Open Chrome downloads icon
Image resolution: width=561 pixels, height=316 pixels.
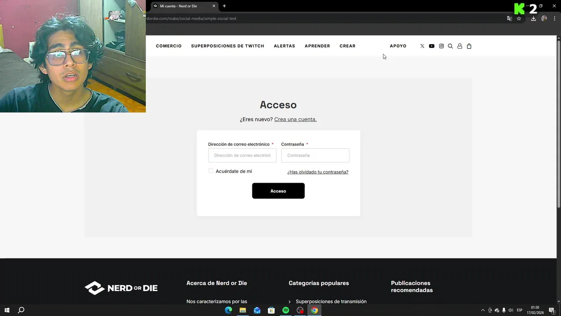pyautogui.click(x=533, y=18)
